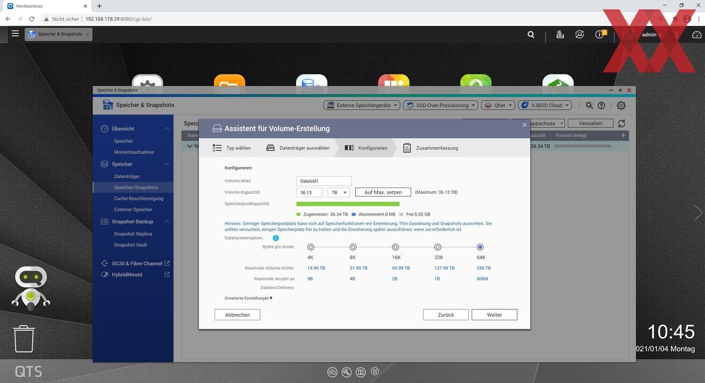Open HybridMount external link icon

pos(167,274)
